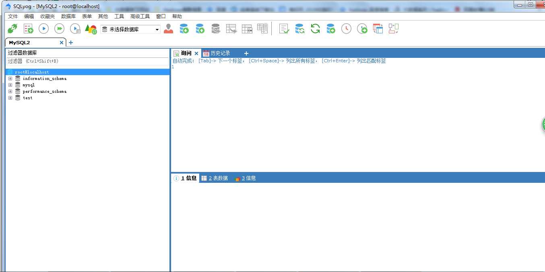
Task: Switch to the 历史记录 tab
Action: pyautogui.click(x=217, y=53)
